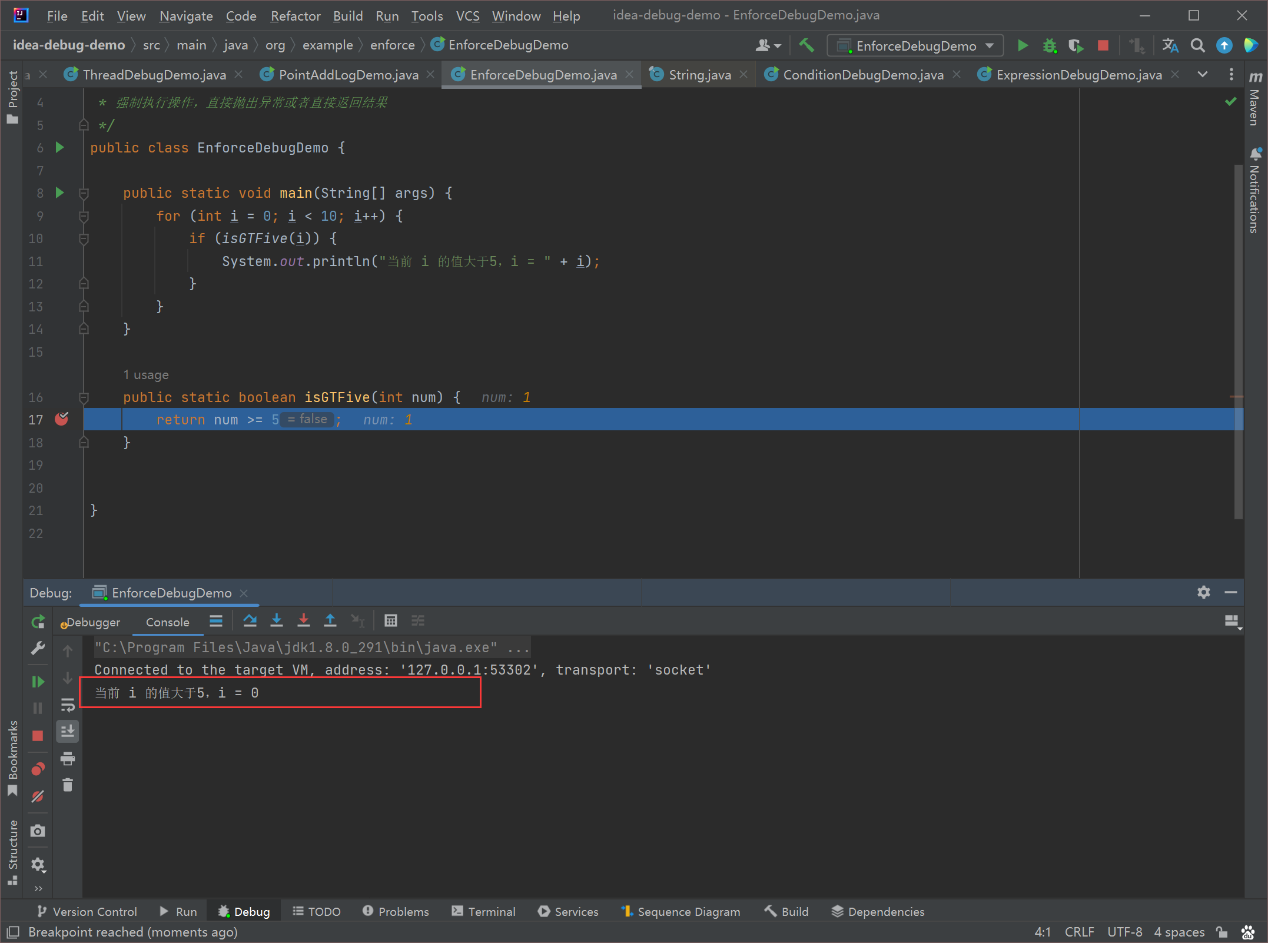1268x943 pixels.
Task: Click the IDE update arrow icon
Action: tap(1224, 45)
